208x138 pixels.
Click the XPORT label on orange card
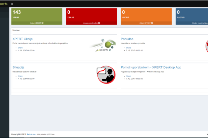click(125, 18)
